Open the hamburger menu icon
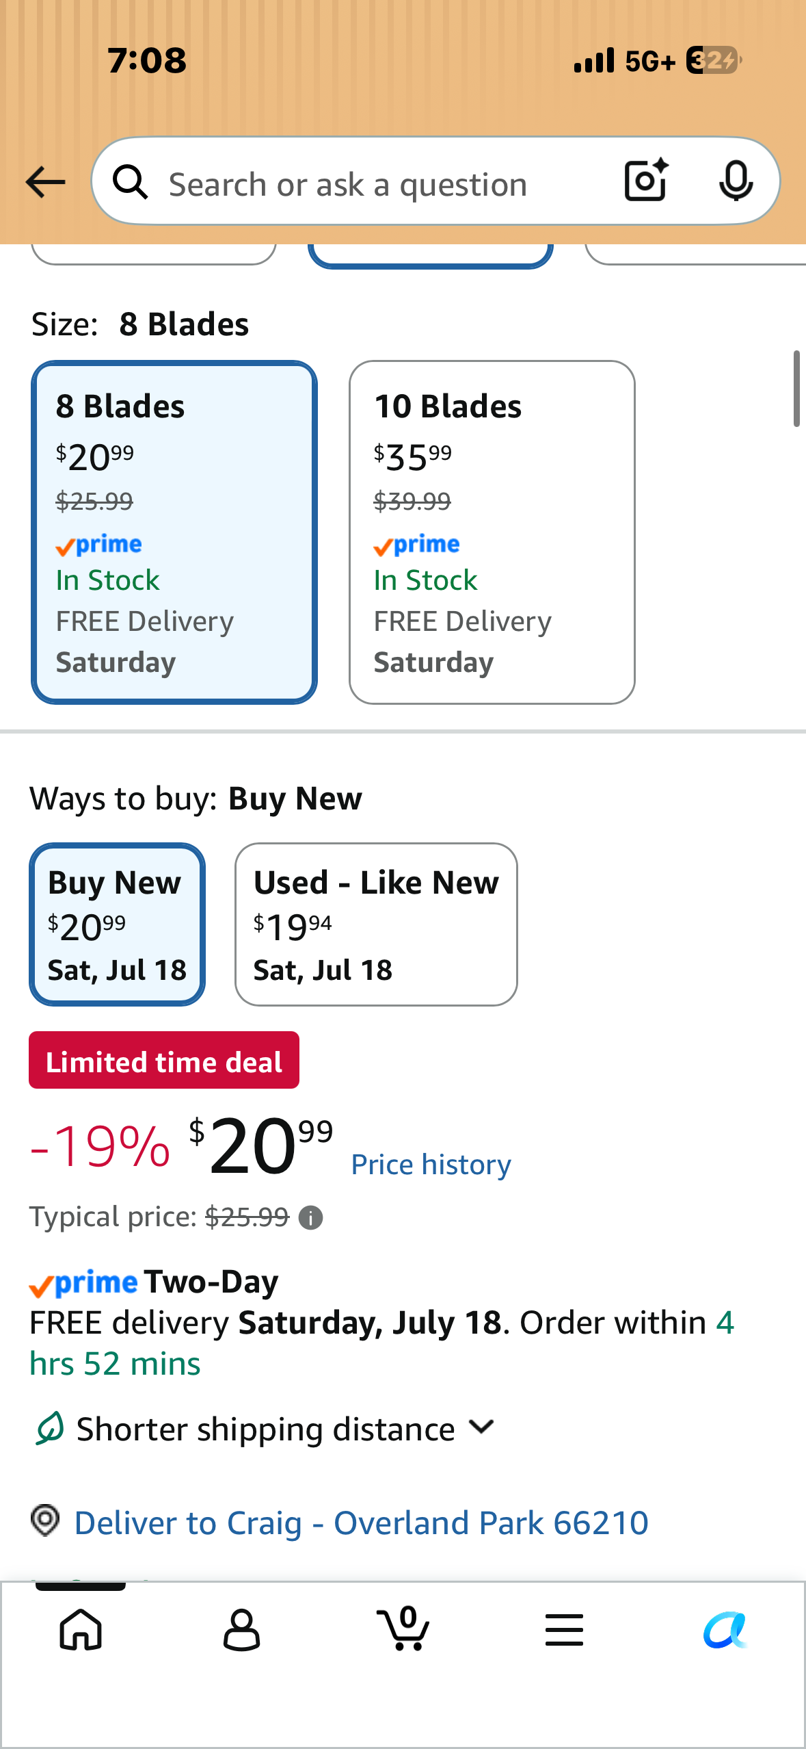 [564, 1629]
